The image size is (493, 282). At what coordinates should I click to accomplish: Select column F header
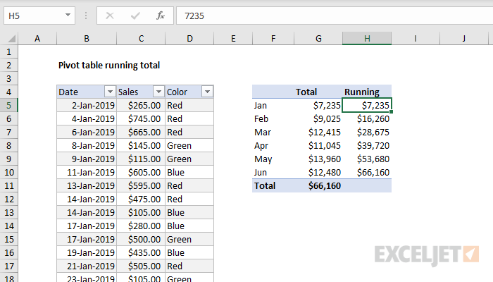273,39
